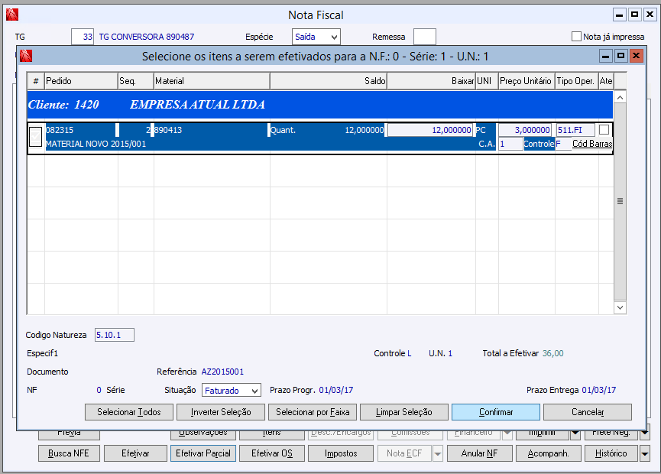Image resolution: width=661 pixels, height=474 pixels.
Task: Click the Tipo Oper. column header
Action: click(x=576, y=81)
